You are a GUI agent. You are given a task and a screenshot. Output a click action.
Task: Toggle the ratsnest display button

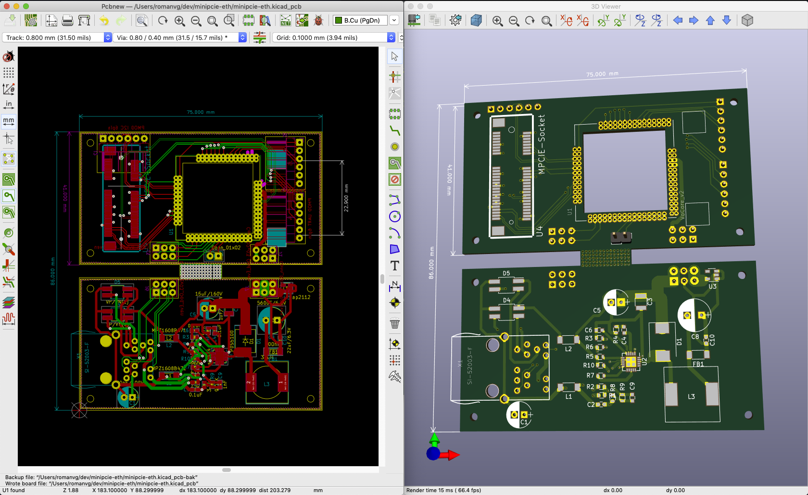tap(9, 159)
